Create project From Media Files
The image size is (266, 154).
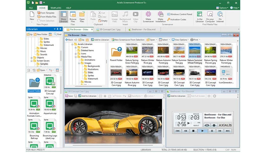point(47,17)
